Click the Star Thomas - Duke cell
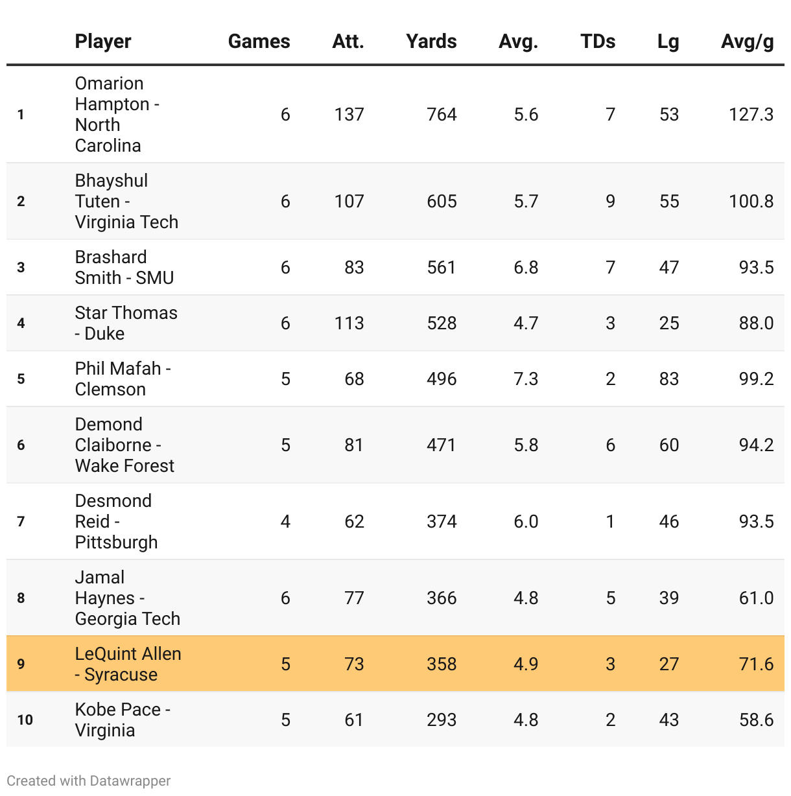Viewport: 791px width, 796px height. (126, 323)
